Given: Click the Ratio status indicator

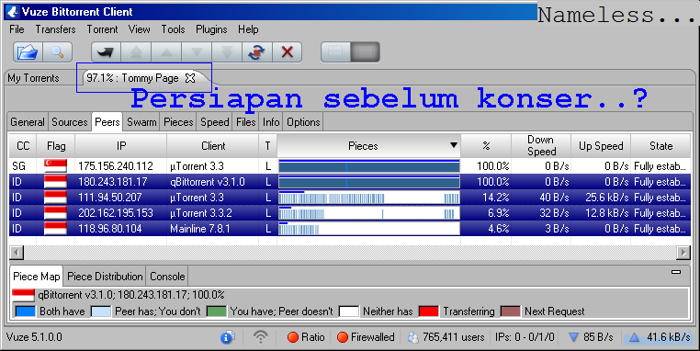Looking at the screenshot, I should point(306,337).
